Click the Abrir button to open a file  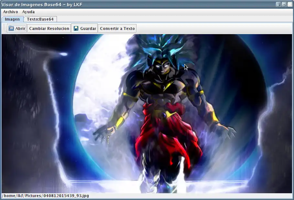(x=17, y=28)
